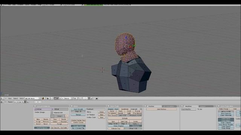Collapse the Mesh Tools panel triangle
241x135 pixels.
tap(108, 106)
